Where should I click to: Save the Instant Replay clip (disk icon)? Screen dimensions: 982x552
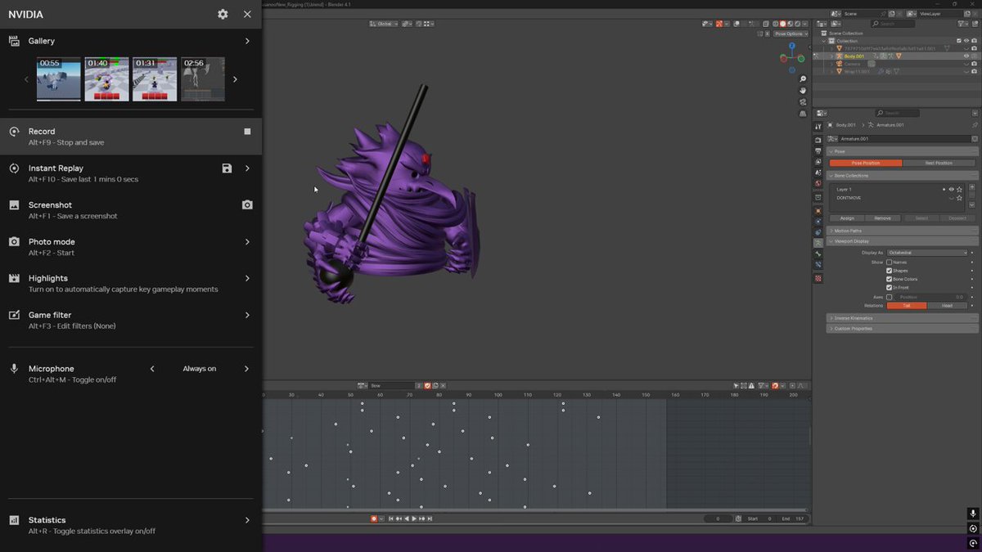pyautogui.click(x=227, y=168)
